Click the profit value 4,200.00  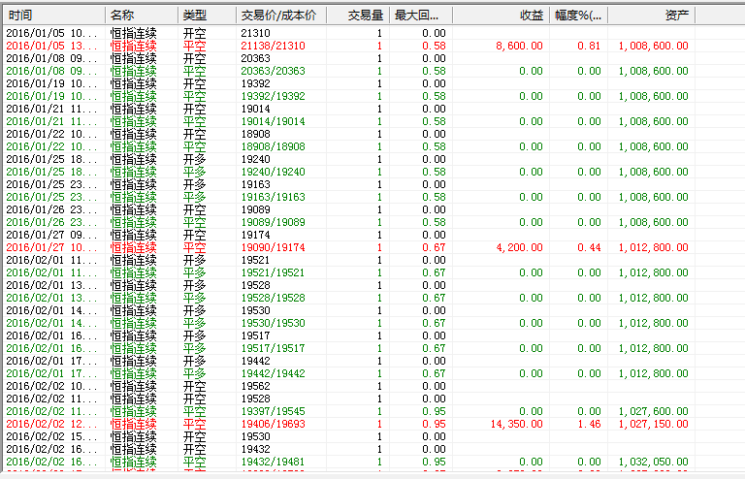point(519,247)
